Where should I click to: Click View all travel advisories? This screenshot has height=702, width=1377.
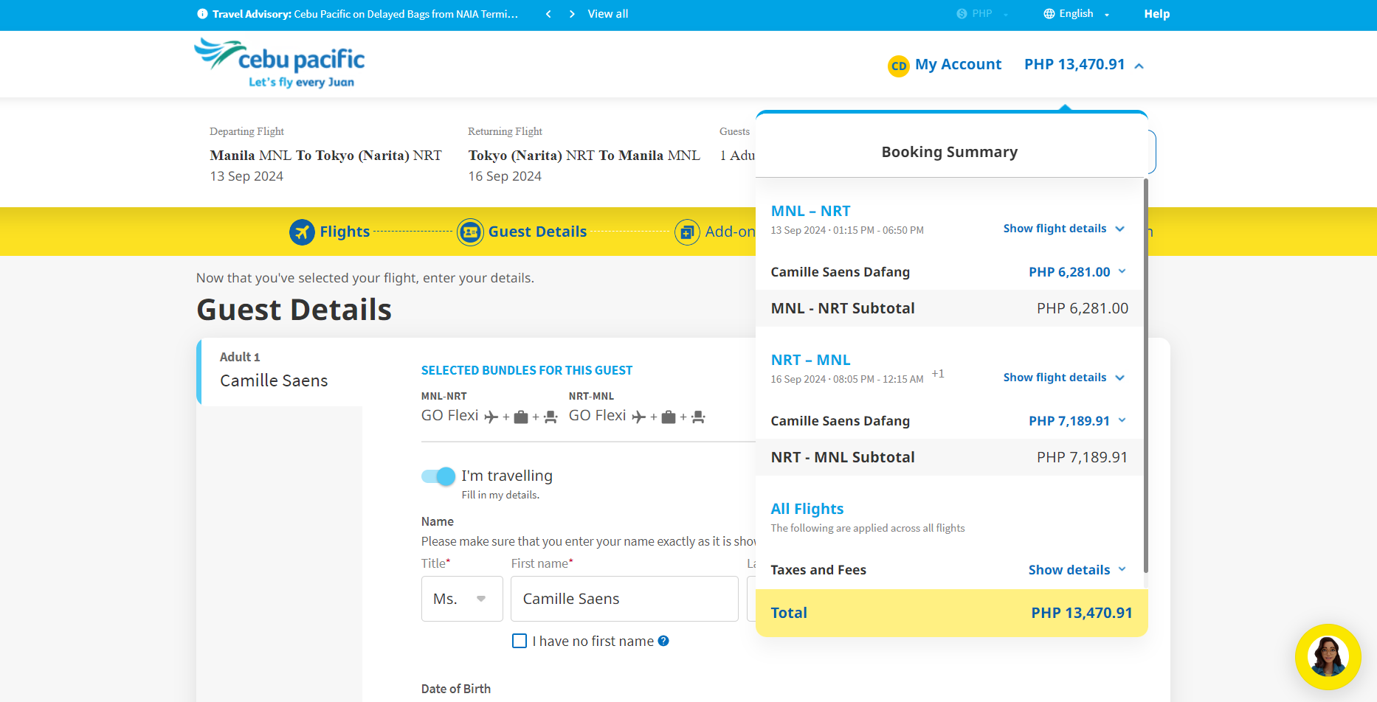click(x=608, y=14)
